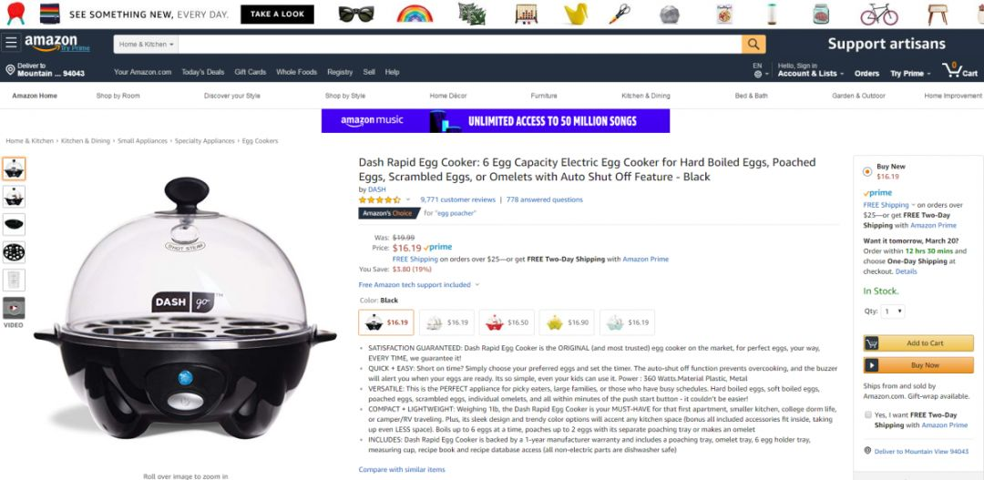The image size is (984, 480).
Task: Click the sunglasses icon in top banner
Action: [x=356, y=14]
